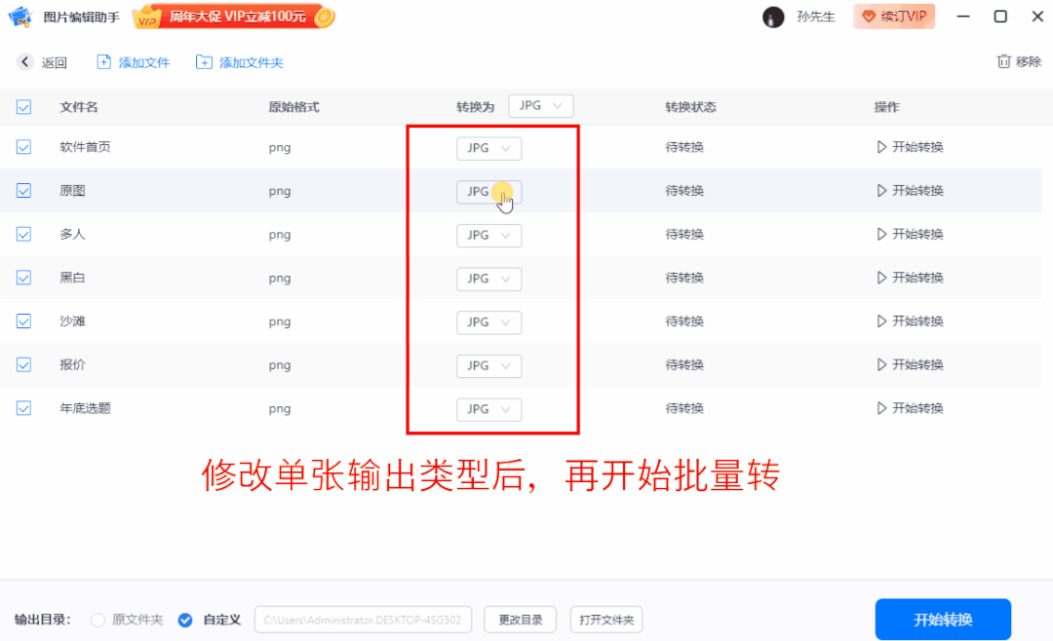Open the JPG format dropdown for 沙滩

click(488, 322)
